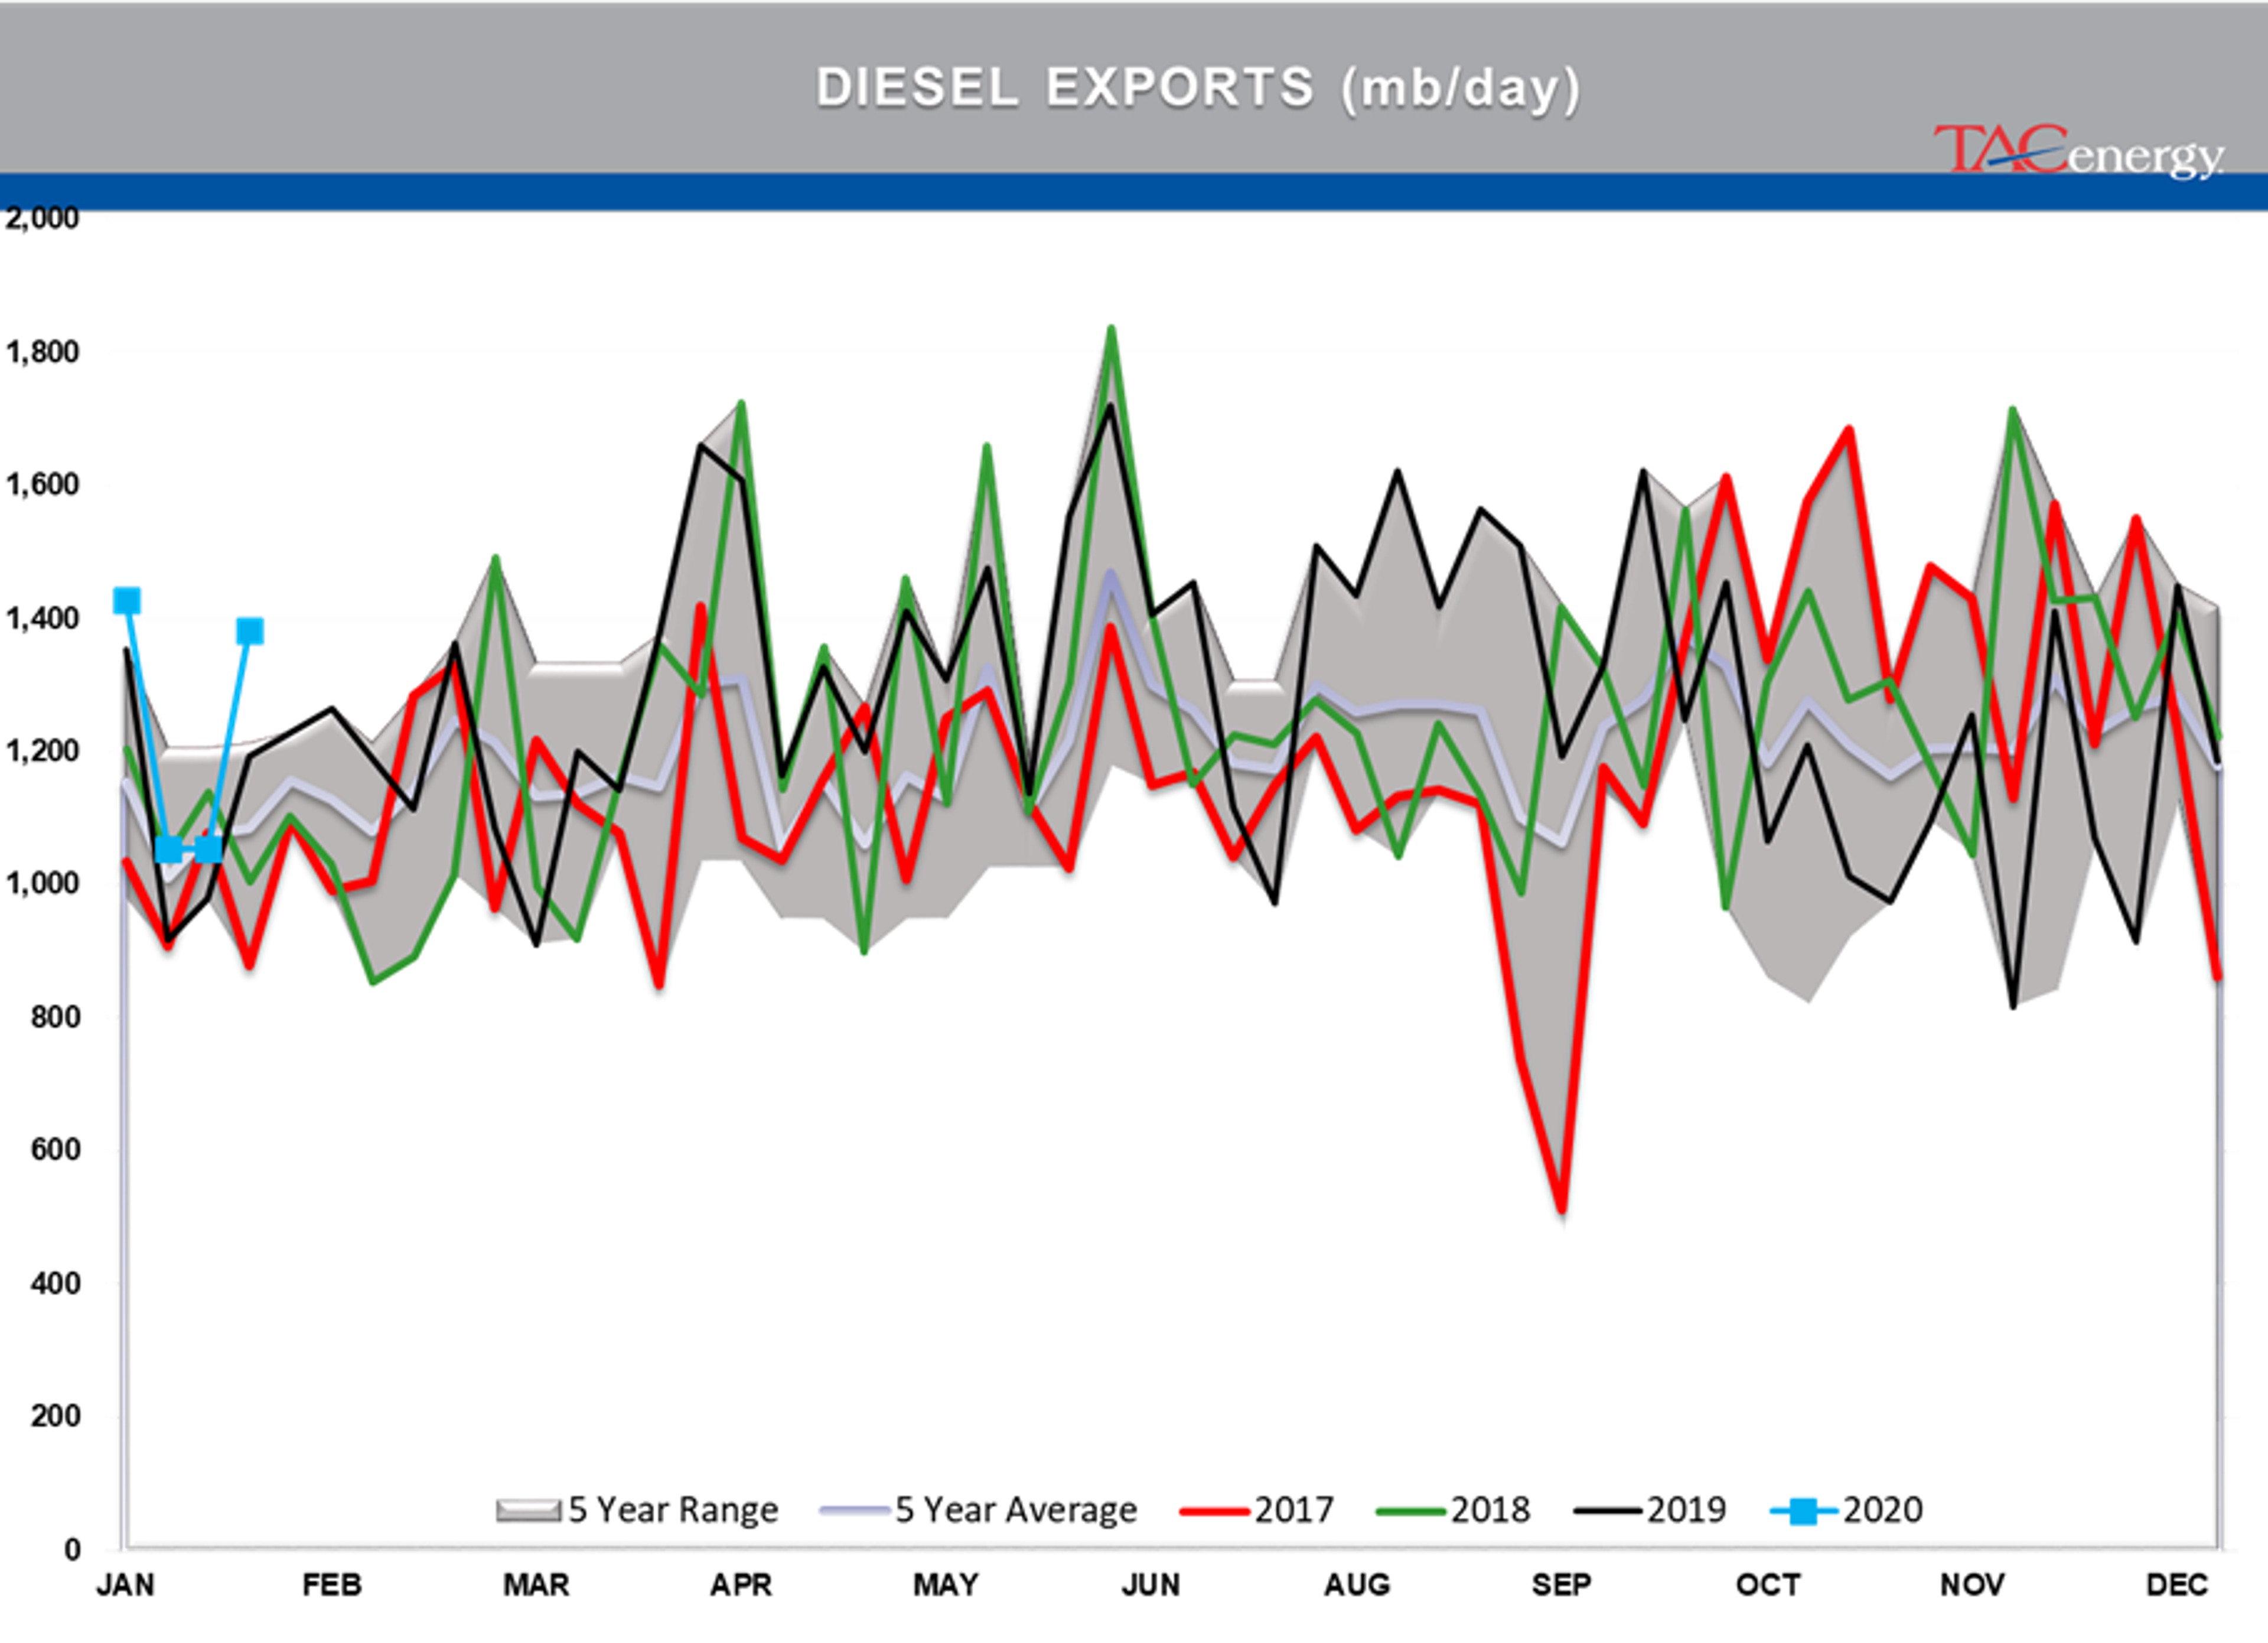Click the 600 y-axis value
Screen dimensions: 2268x1643
click(x=55, y=1150)
